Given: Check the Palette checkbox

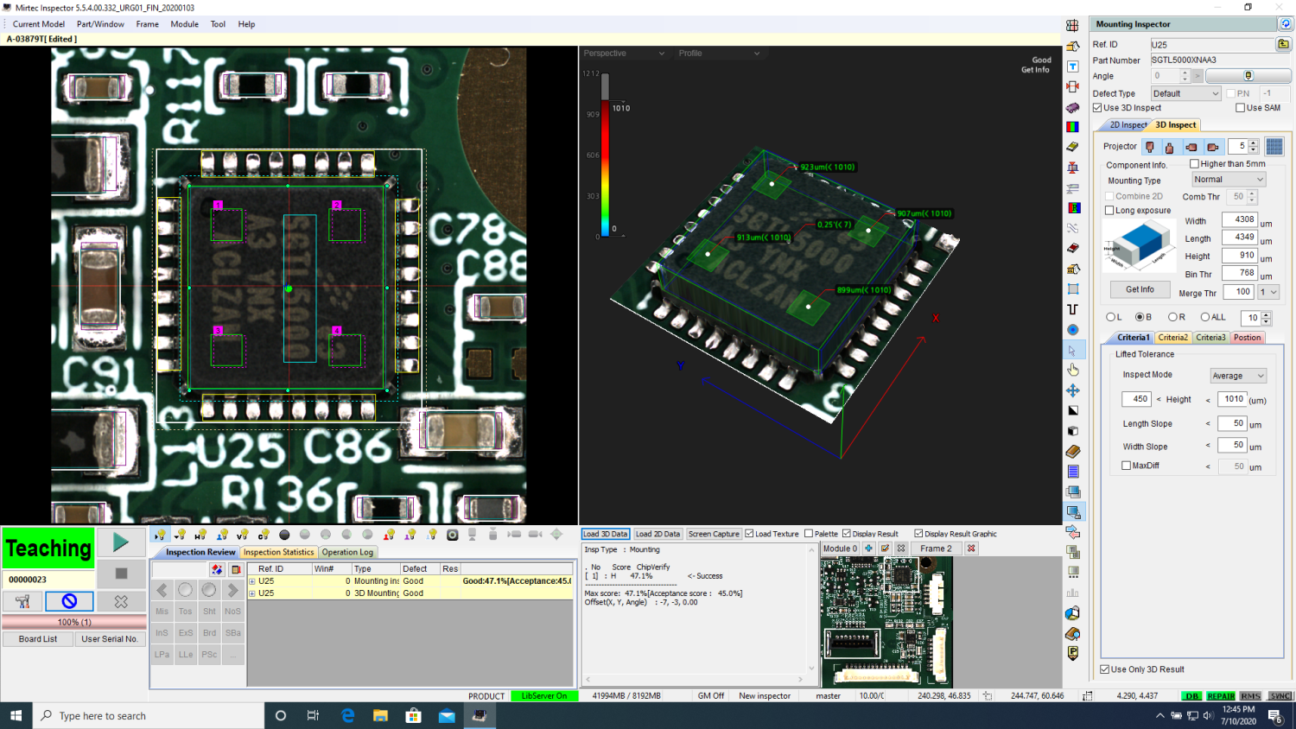Looking at the screenshot, I should pyautogui.click(x=809, y=534).
